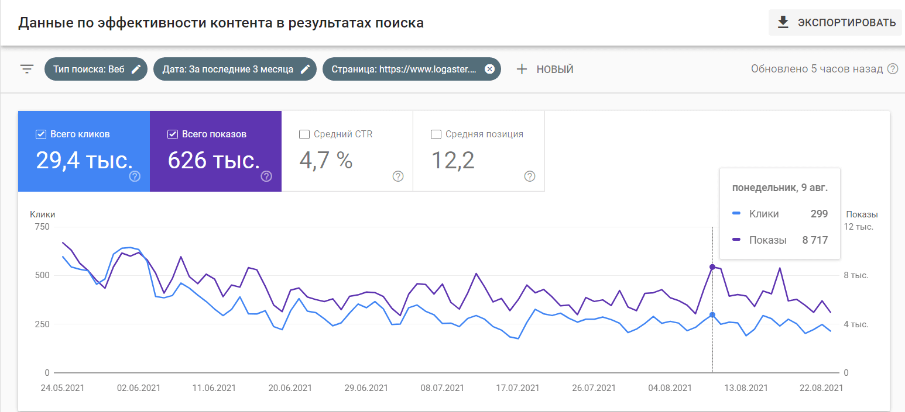Uncheck the Всего показов checkbox
905x412 pixels.
tap(173, 134)
